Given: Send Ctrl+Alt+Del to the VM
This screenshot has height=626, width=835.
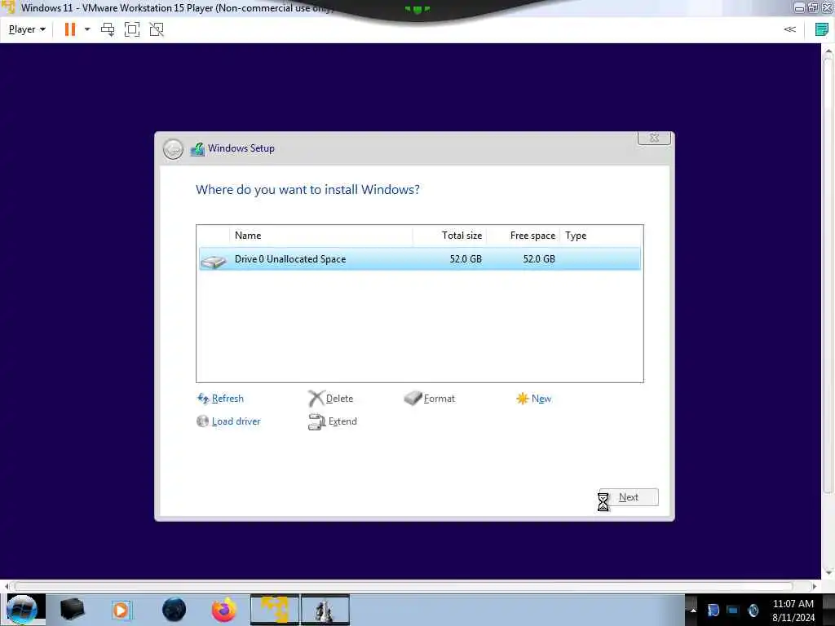Looking at the screenshot, I should (x=108, y=29).
